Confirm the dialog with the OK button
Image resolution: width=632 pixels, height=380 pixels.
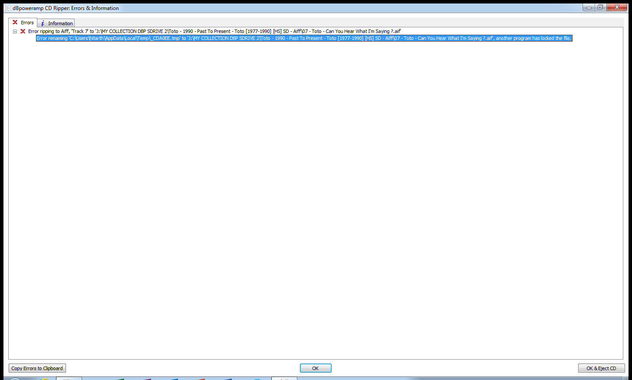pos(316,368)
